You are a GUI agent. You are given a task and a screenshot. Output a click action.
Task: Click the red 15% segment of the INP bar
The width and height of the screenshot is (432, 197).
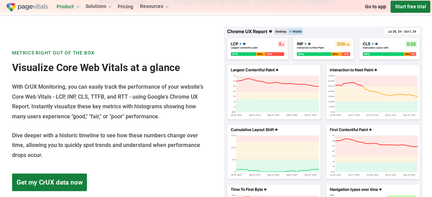coord(346,54)
